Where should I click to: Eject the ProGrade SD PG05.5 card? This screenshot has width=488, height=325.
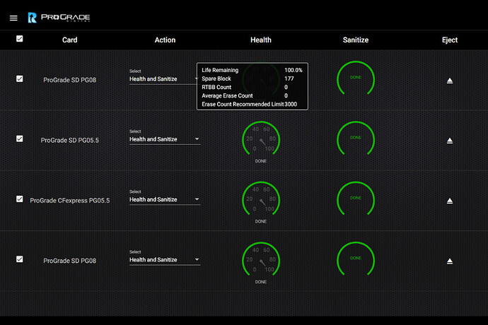coord(449,141)
